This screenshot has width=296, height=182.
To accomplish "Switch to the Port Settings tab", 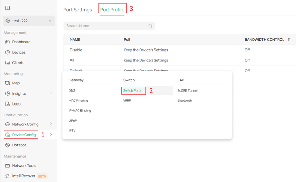I will click(x=78, y=10).
